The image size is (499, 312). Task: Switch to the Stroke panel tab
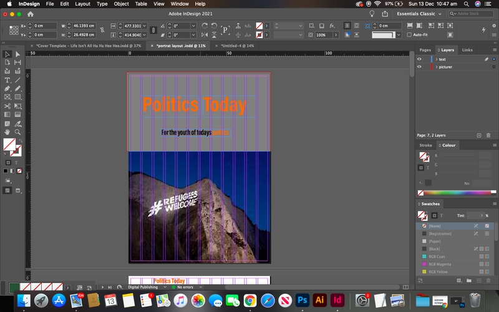pos(425,145)
